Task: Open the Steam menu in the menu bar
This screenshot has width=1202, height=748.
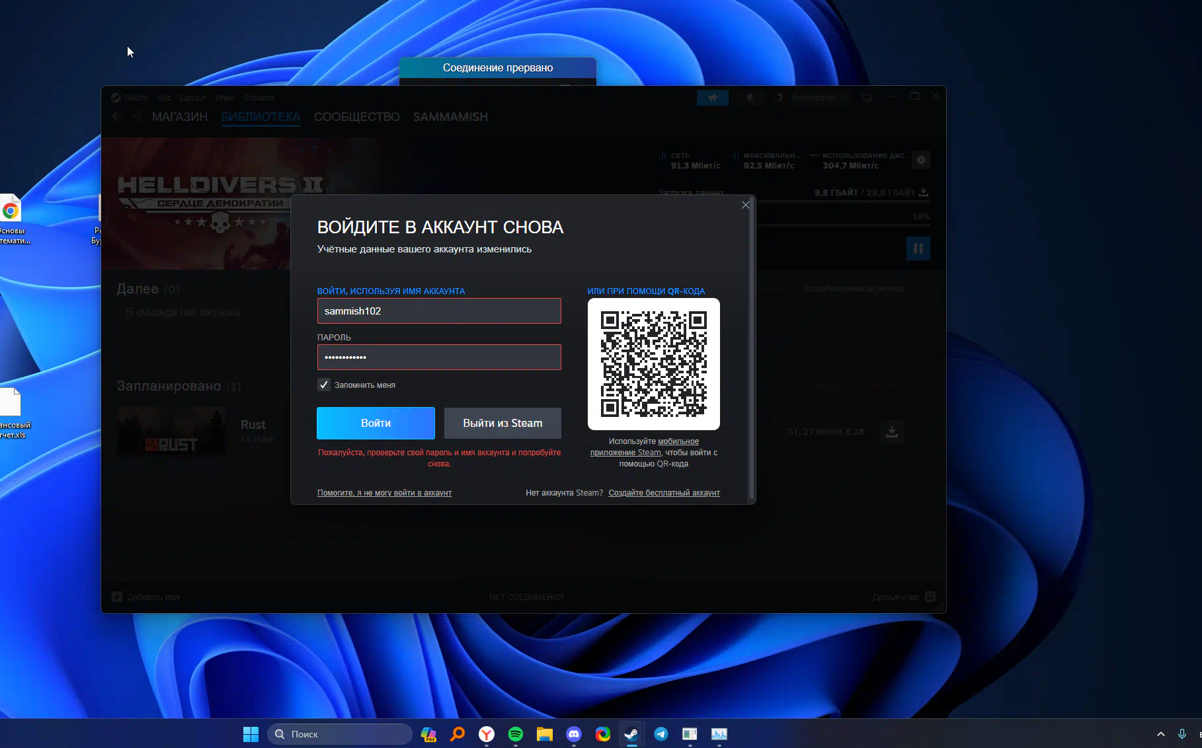Action: tap(130, 98)
